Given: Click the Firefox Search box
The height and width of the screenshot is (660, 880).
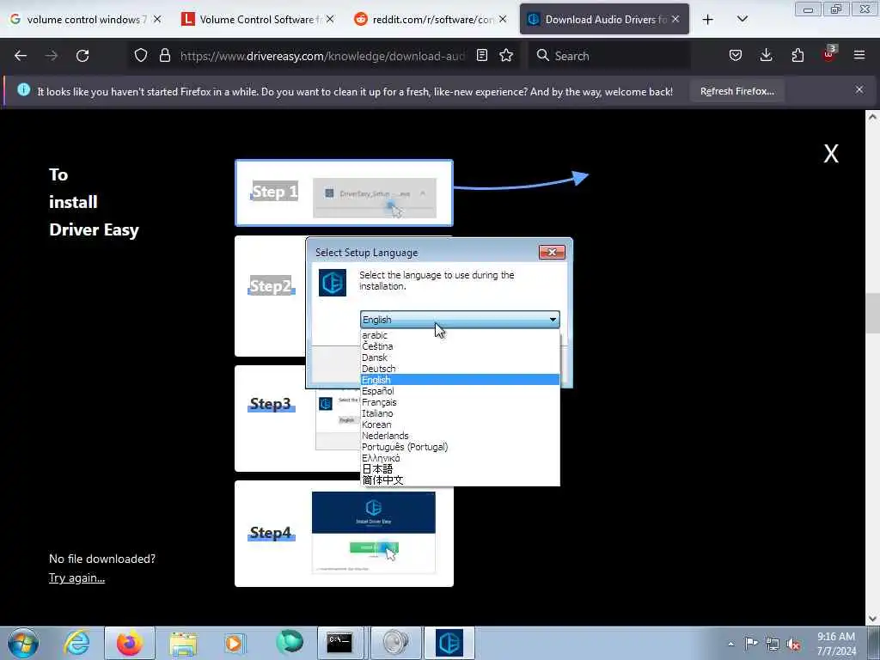Looking at the screenshot, I should [x=609, y=56].
